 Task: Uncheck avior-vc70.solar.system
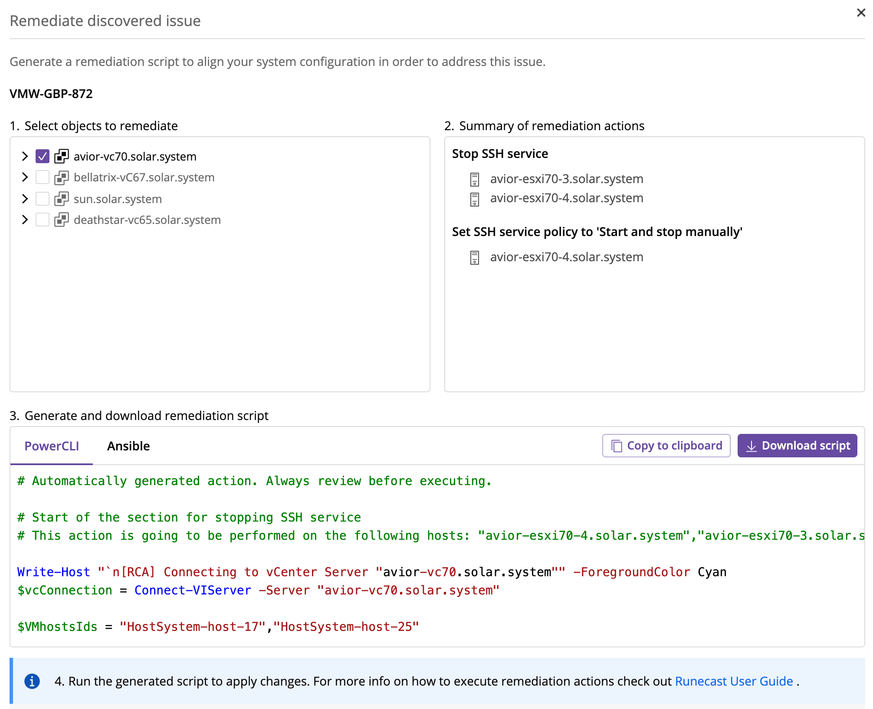(x=42, y=156)
